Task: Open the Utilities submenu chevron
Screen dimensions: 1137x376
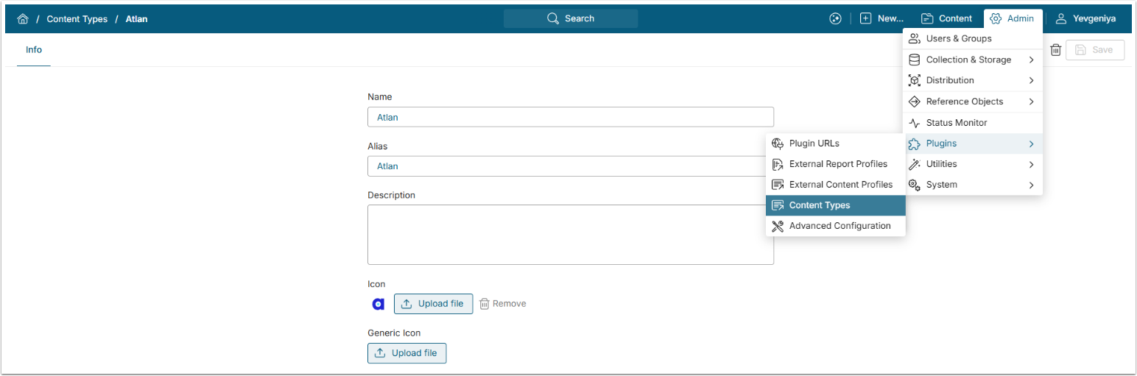Action: (x=1031, y=164)
